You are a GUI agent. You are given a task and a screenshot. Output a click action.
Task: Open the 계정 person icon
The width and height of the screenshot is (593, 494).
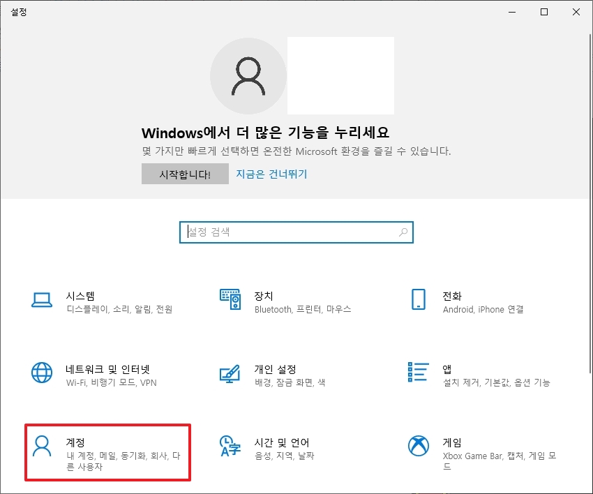click(42, 446)
